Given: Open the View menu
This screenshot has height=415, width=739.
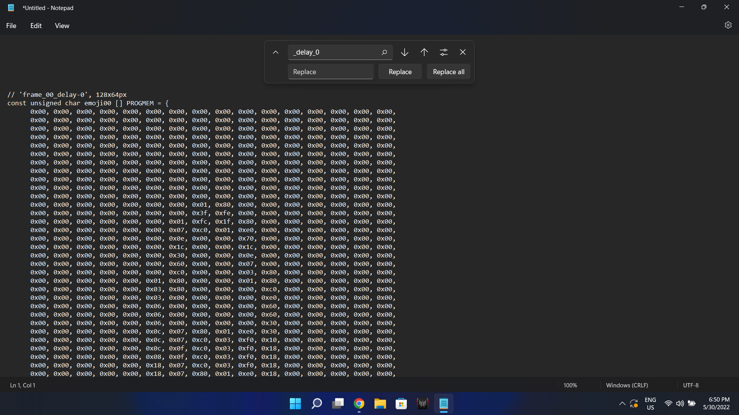Looking at the screenshot, I should click(62, 25).
